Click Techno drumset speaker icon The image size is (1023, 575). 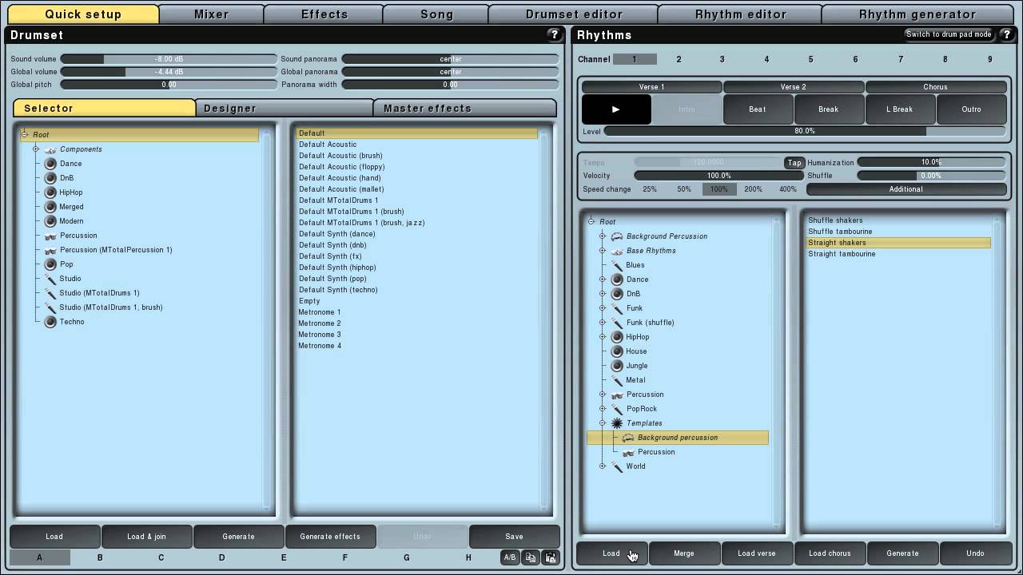click(x=50, y=322)
